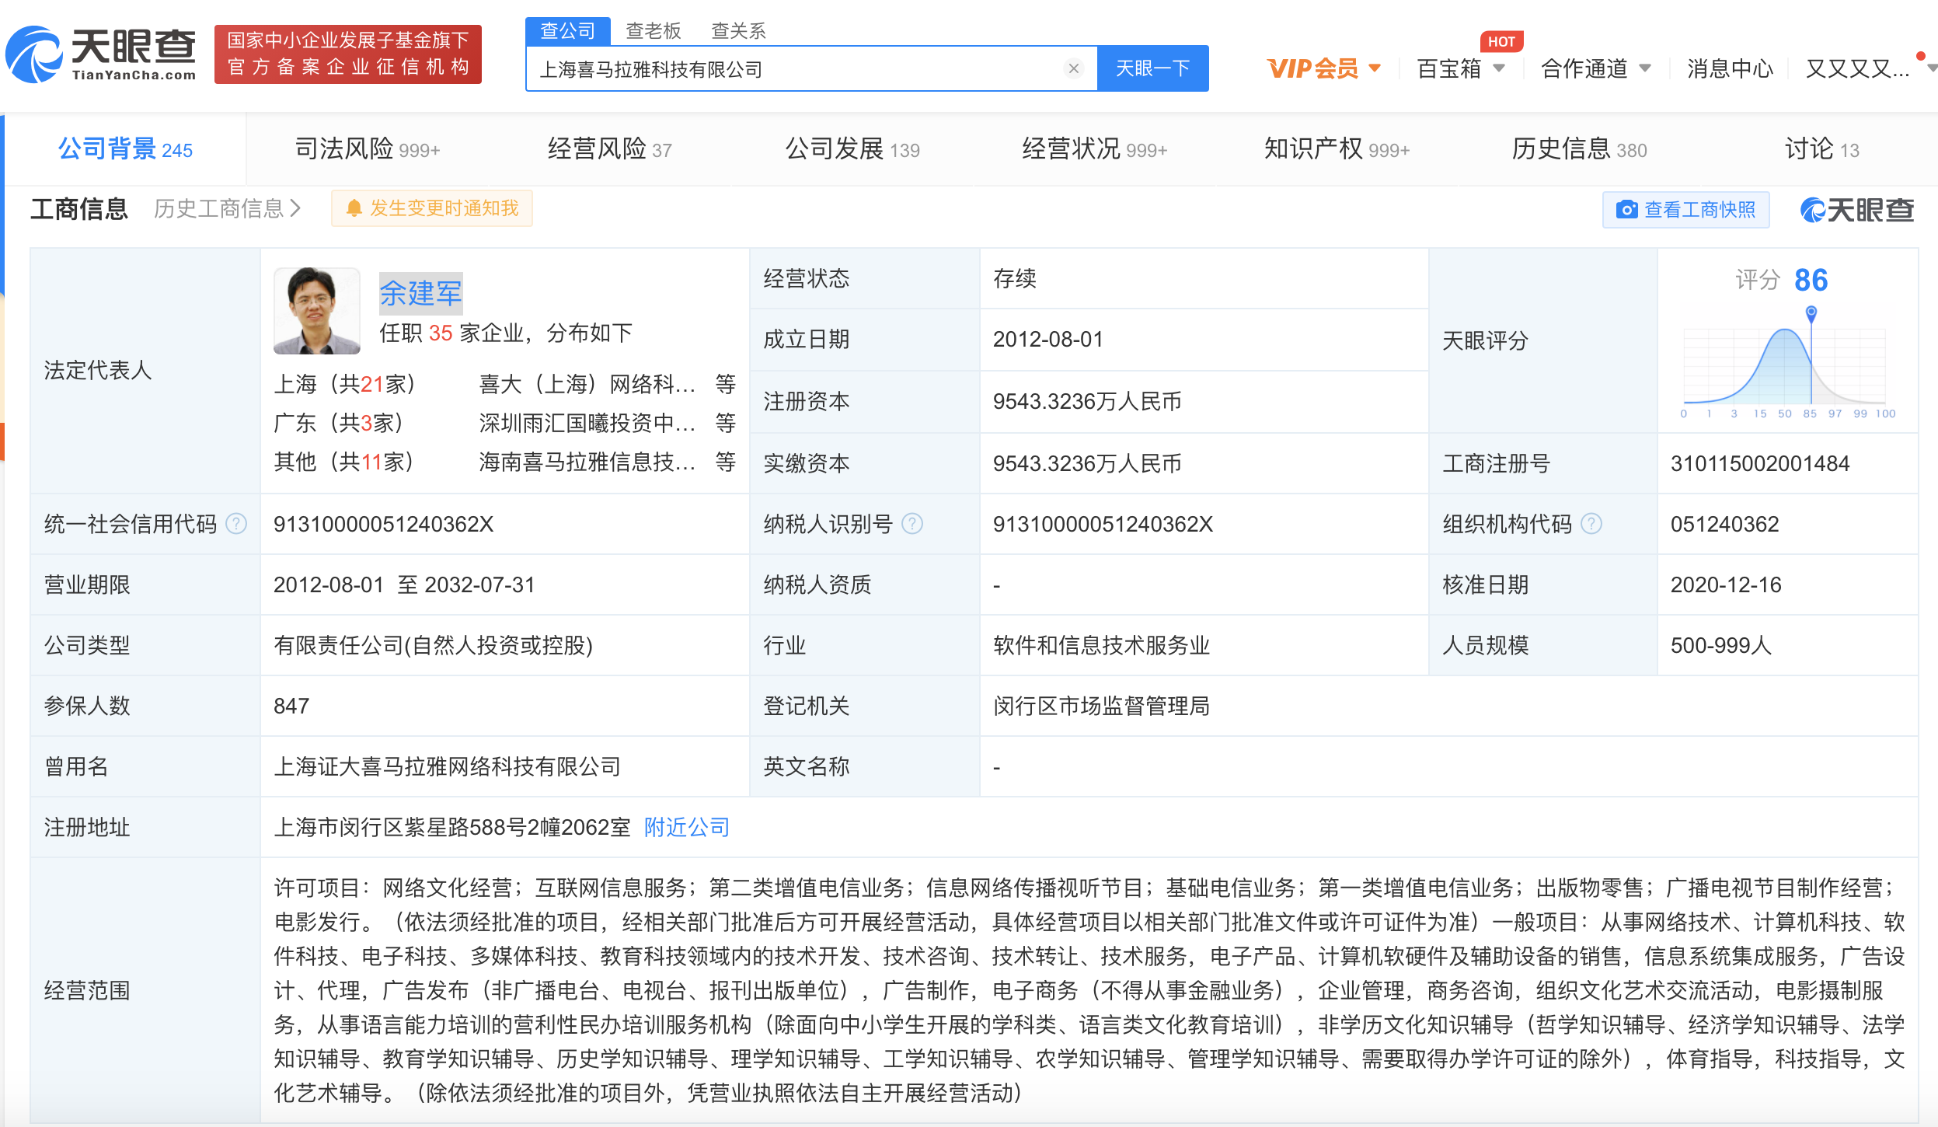Select the 经营状况 999+ tab
1938x1127 pixels.
(x=1095, y=148)
